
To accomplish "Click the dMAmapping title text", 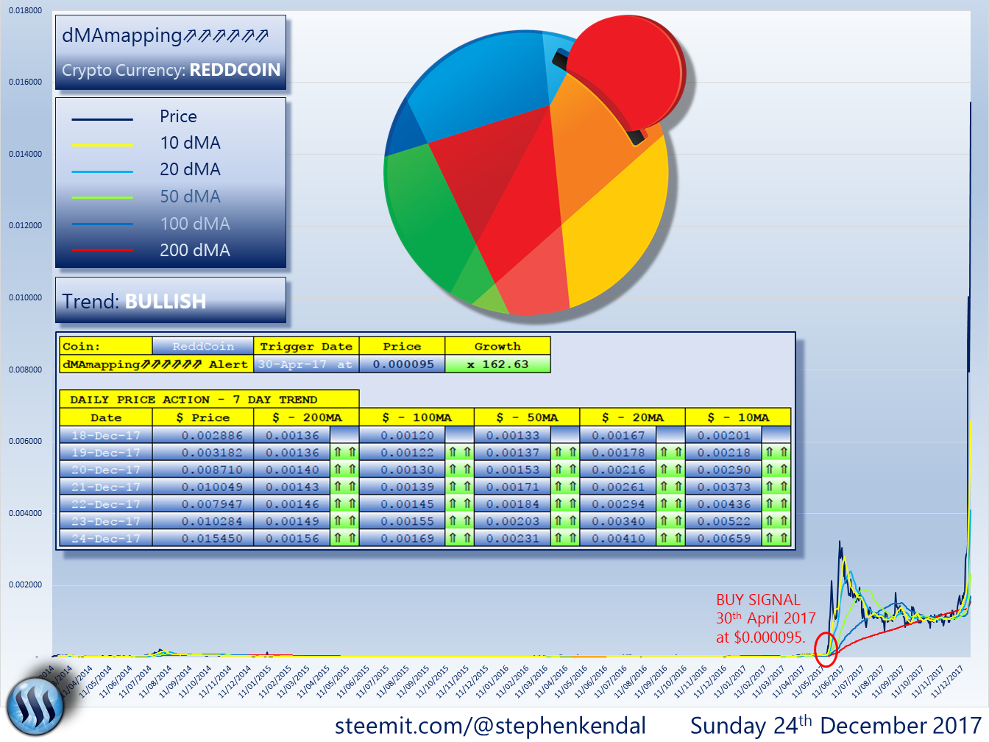I will pos(165,35).
